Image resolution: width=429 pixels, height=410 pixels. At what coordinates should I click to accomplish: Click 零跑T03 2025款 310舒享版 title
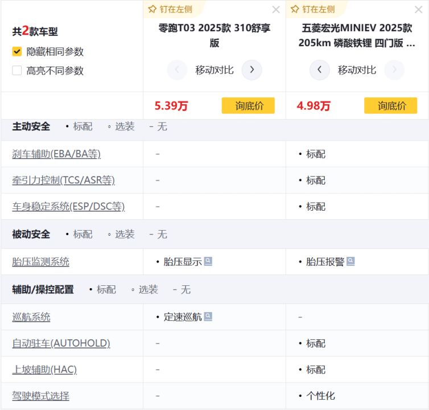click(x=214, y=35)
